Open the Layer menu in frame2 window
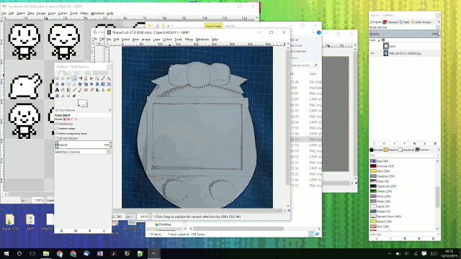Screen dimensions: 461x259 click(156, 40)
